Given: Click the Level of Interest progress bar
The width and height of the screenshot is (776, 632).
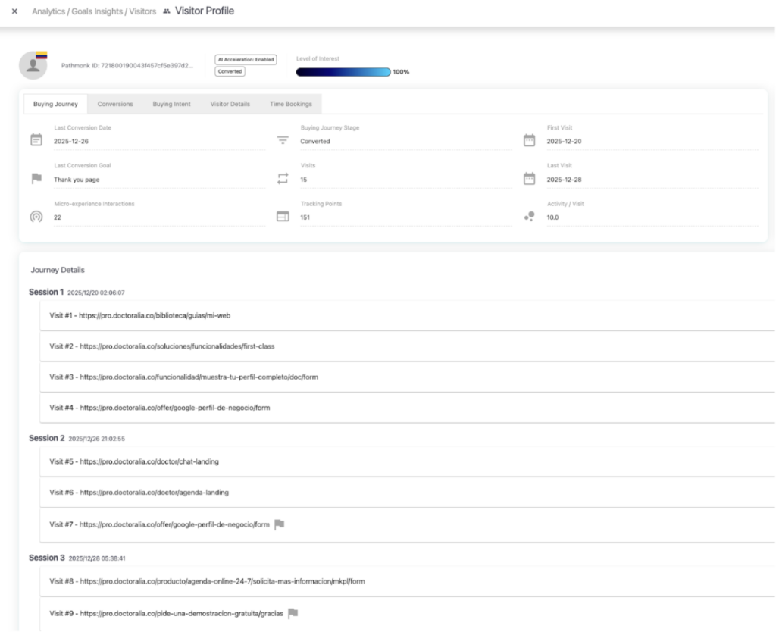Looking at the screenshot, I should tap(343, 72).
